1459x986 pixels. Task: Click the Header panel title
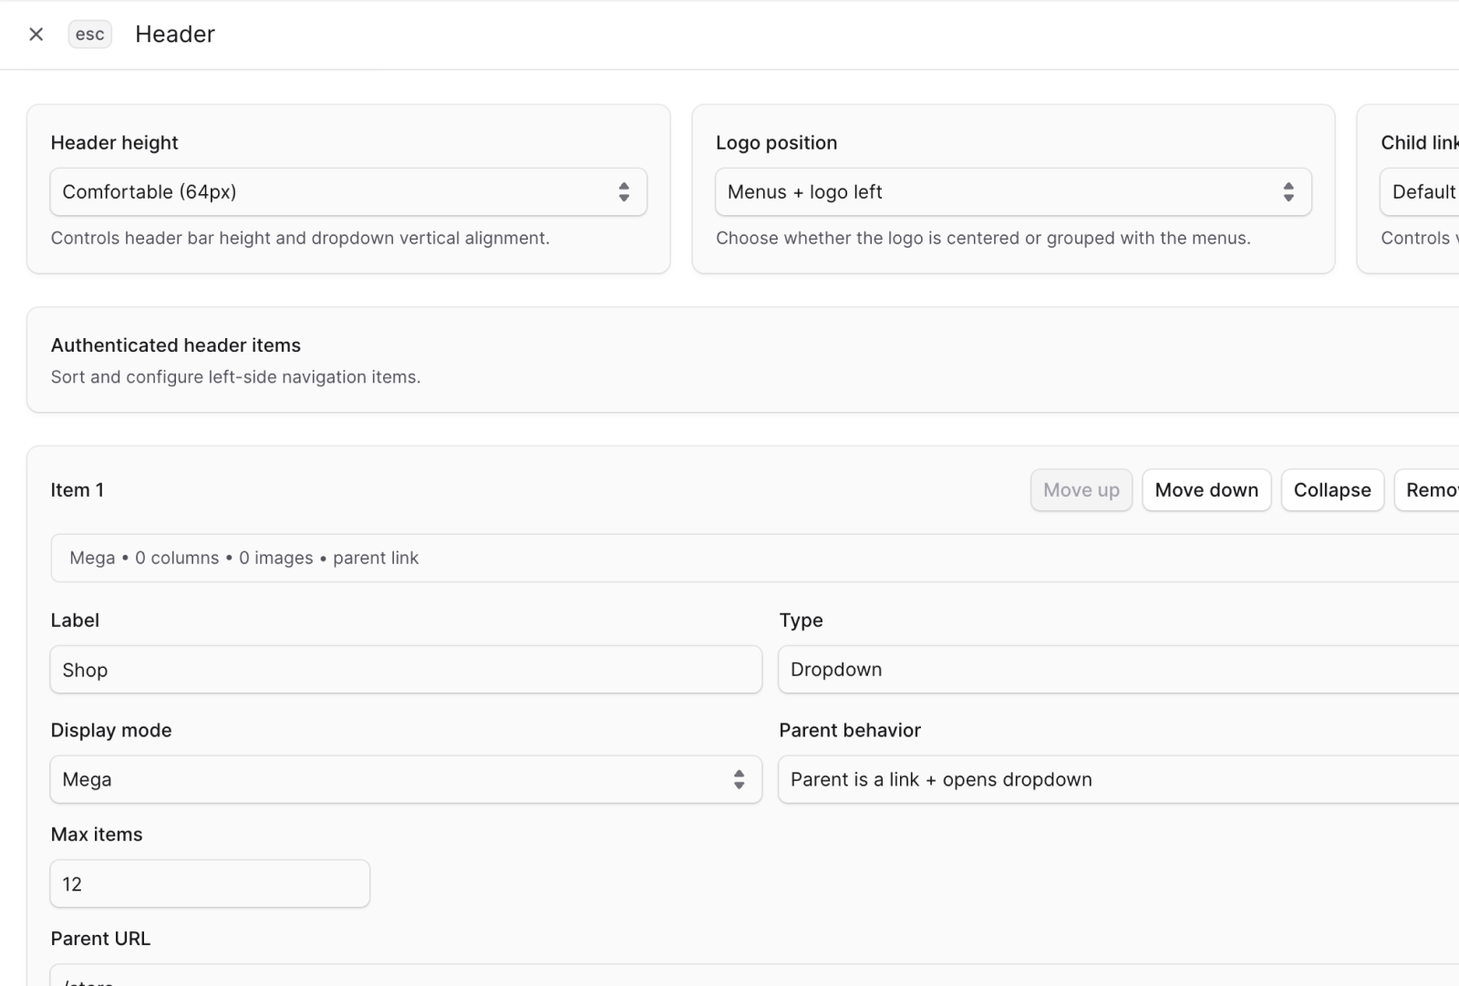coord(174,34)
